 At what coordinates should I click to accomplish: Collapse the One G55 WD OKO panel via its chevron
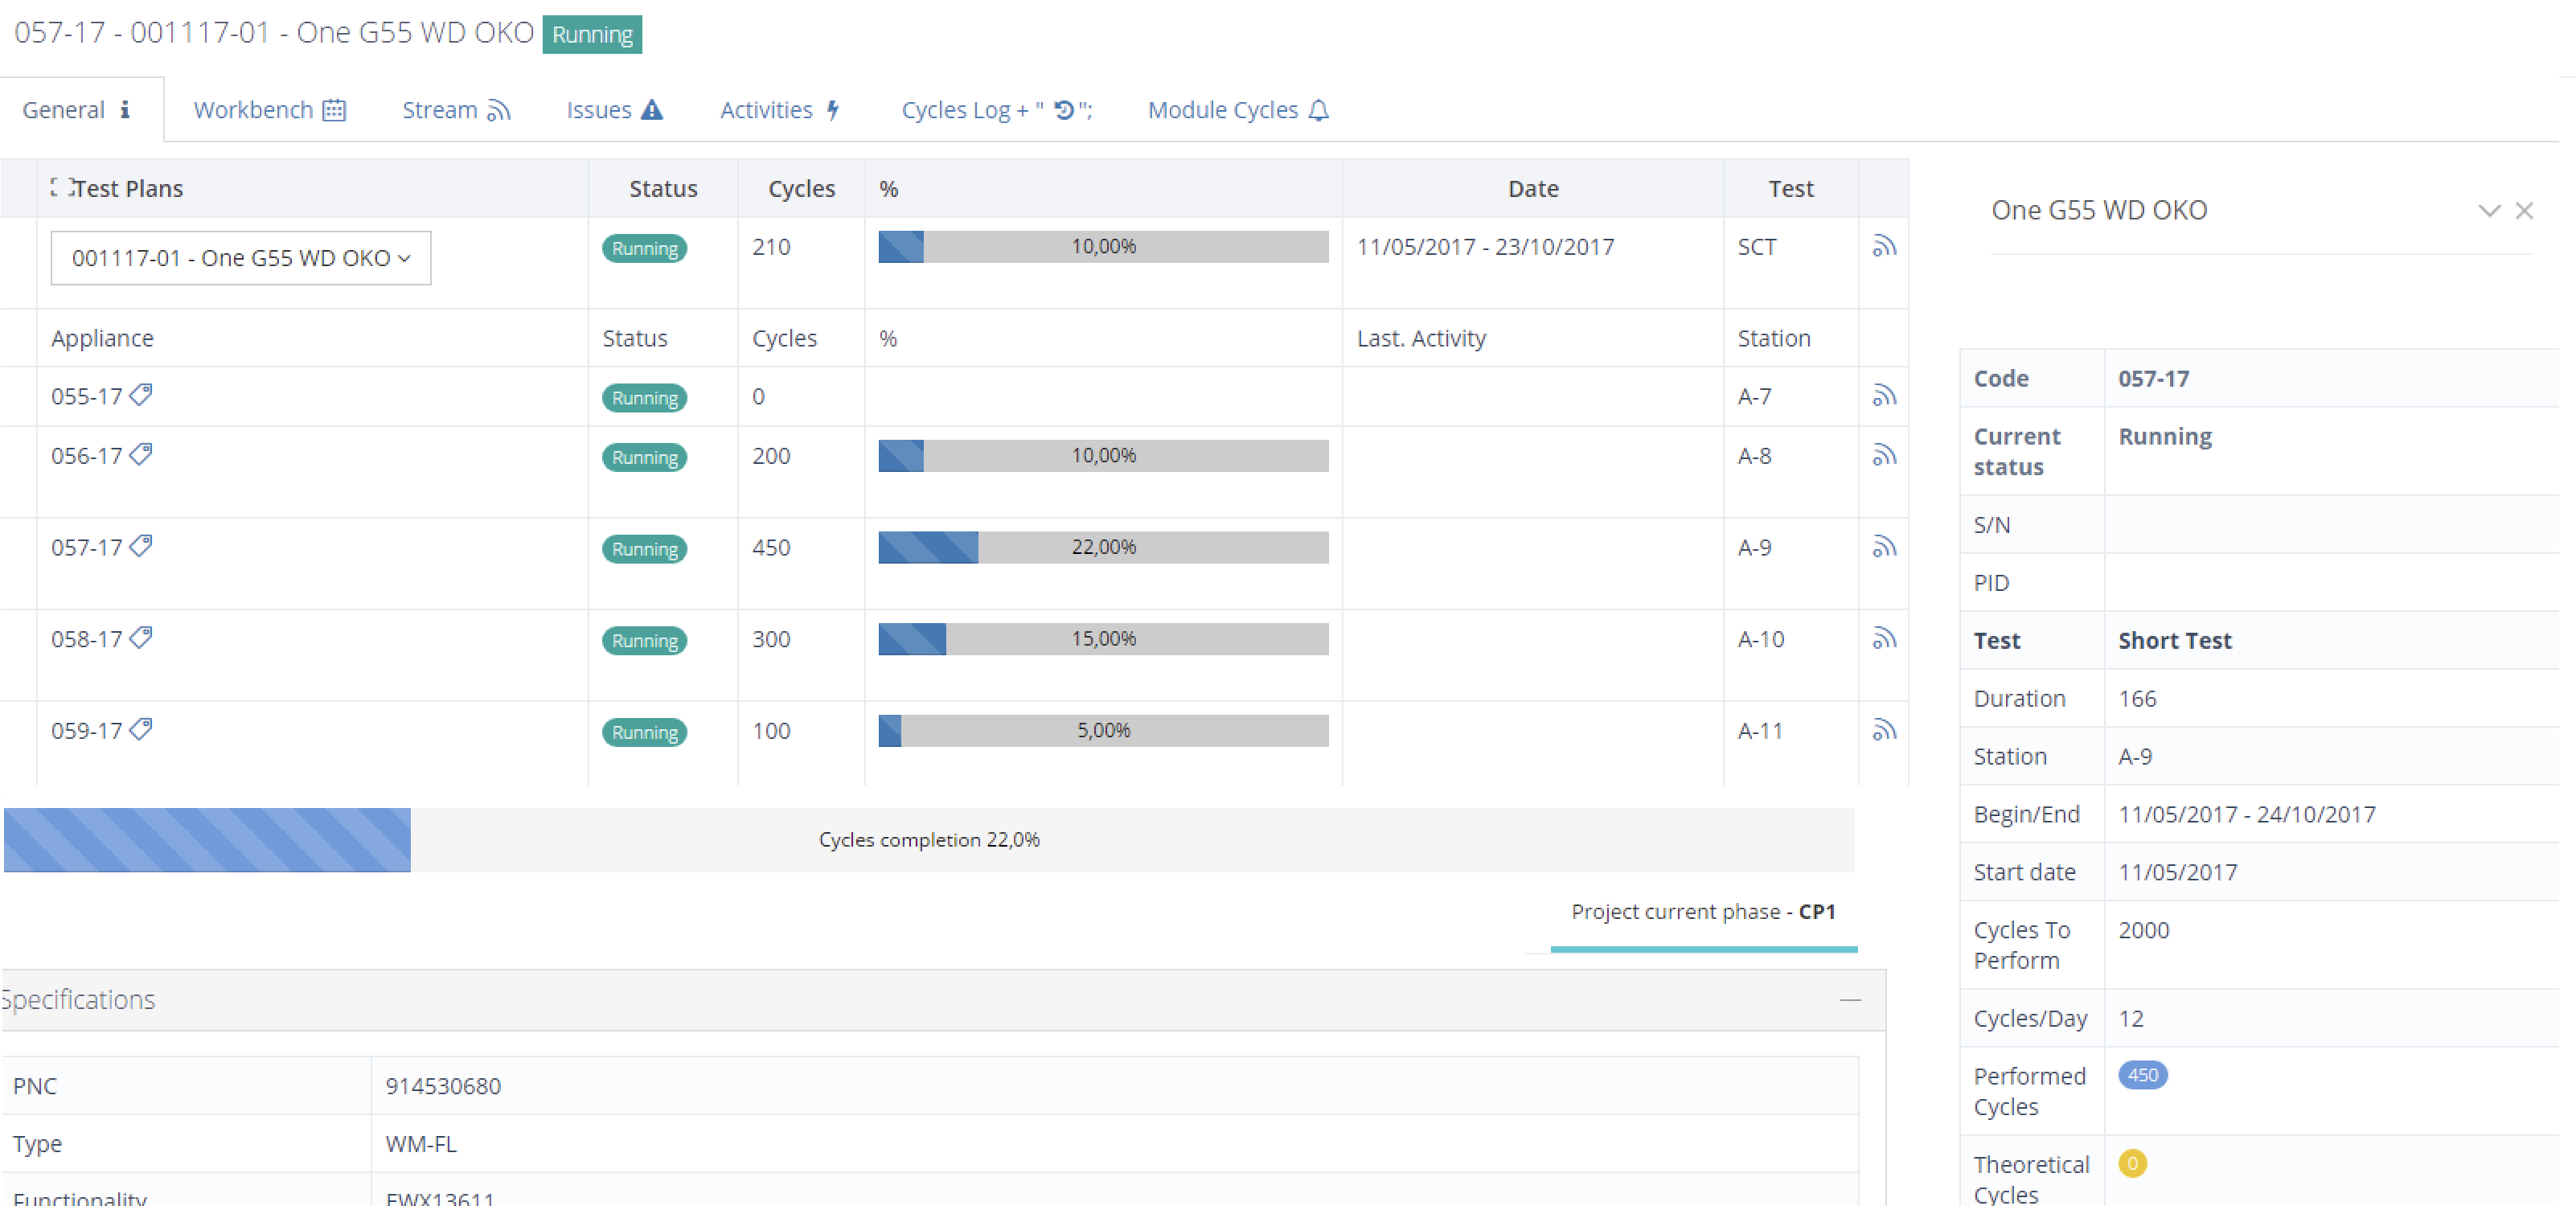[2489, 211]
